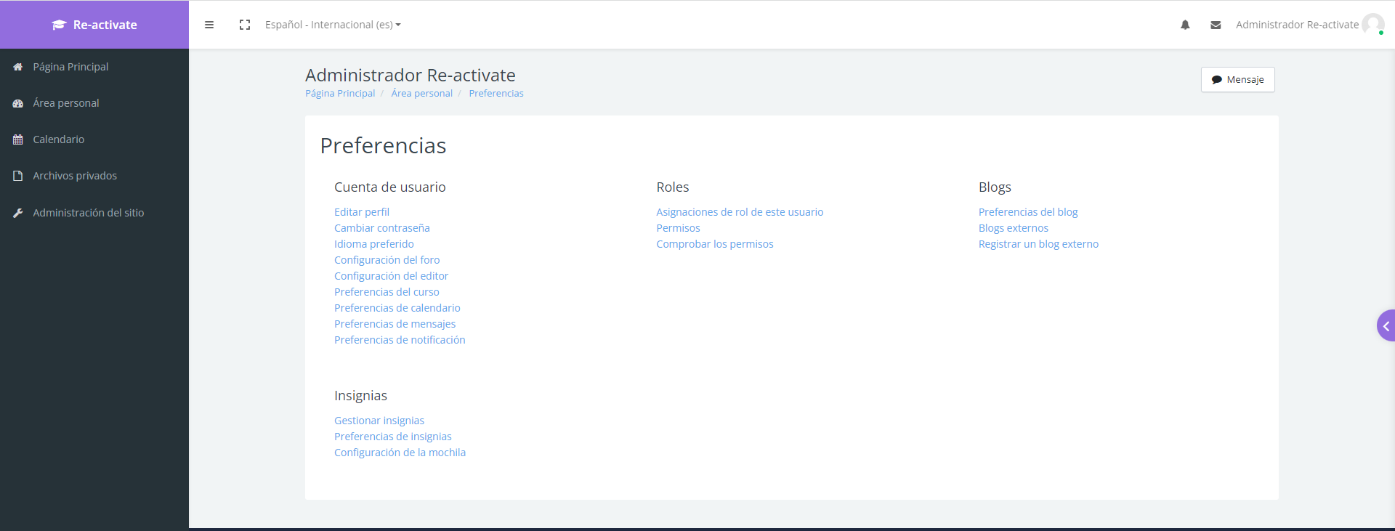This screenshot has width=1395, height=531.
Task: Go to Página Principal in the sidebar
Action: [x=70, y=67]
